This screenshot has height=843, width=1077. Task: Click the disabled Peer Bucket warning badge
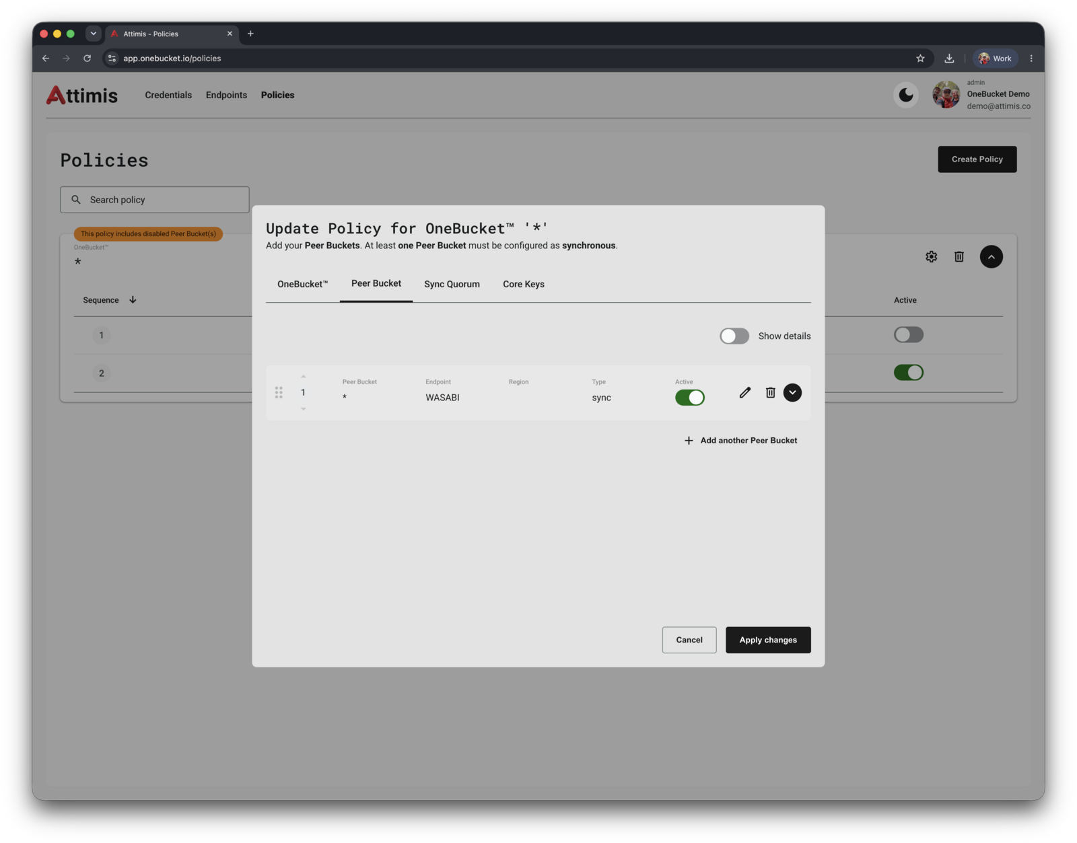click(148, 234)
